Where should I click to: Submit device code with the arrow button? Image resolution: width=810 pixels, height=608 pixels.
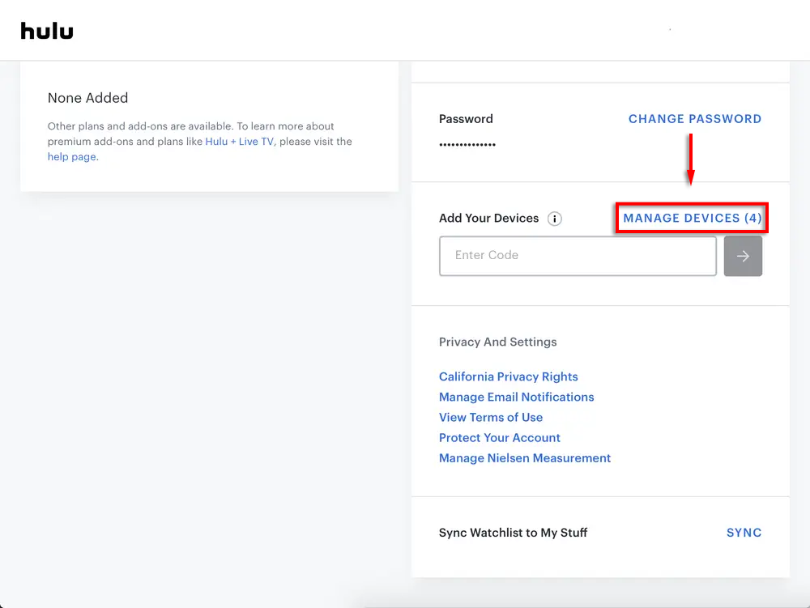[743, 256]
